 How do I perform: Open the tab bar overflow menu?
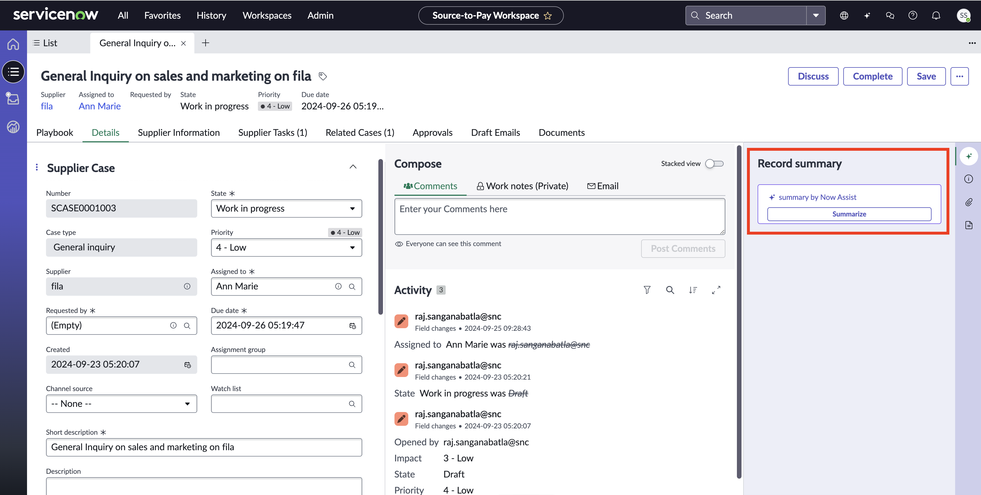pyautogui.click(x=972, y=43)
